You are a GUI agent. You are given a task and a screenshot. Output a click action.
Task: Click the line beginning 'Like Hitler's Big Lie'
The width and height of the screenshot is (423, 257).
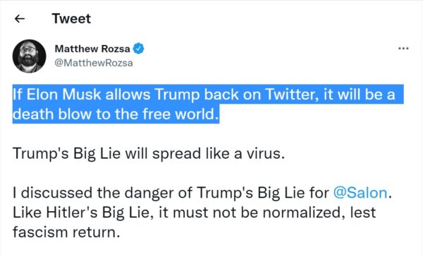point(194,213)
